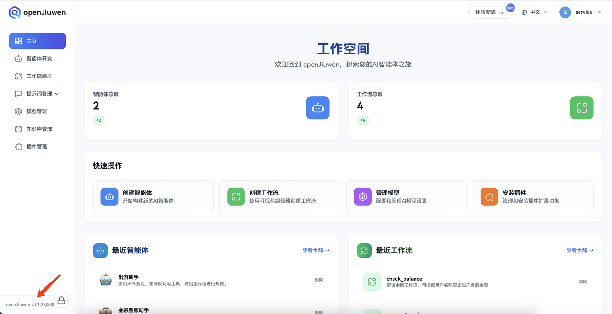Click the chat bubble icon beside 提示词管理
This screenshot has width=612, height=314.
18,94
